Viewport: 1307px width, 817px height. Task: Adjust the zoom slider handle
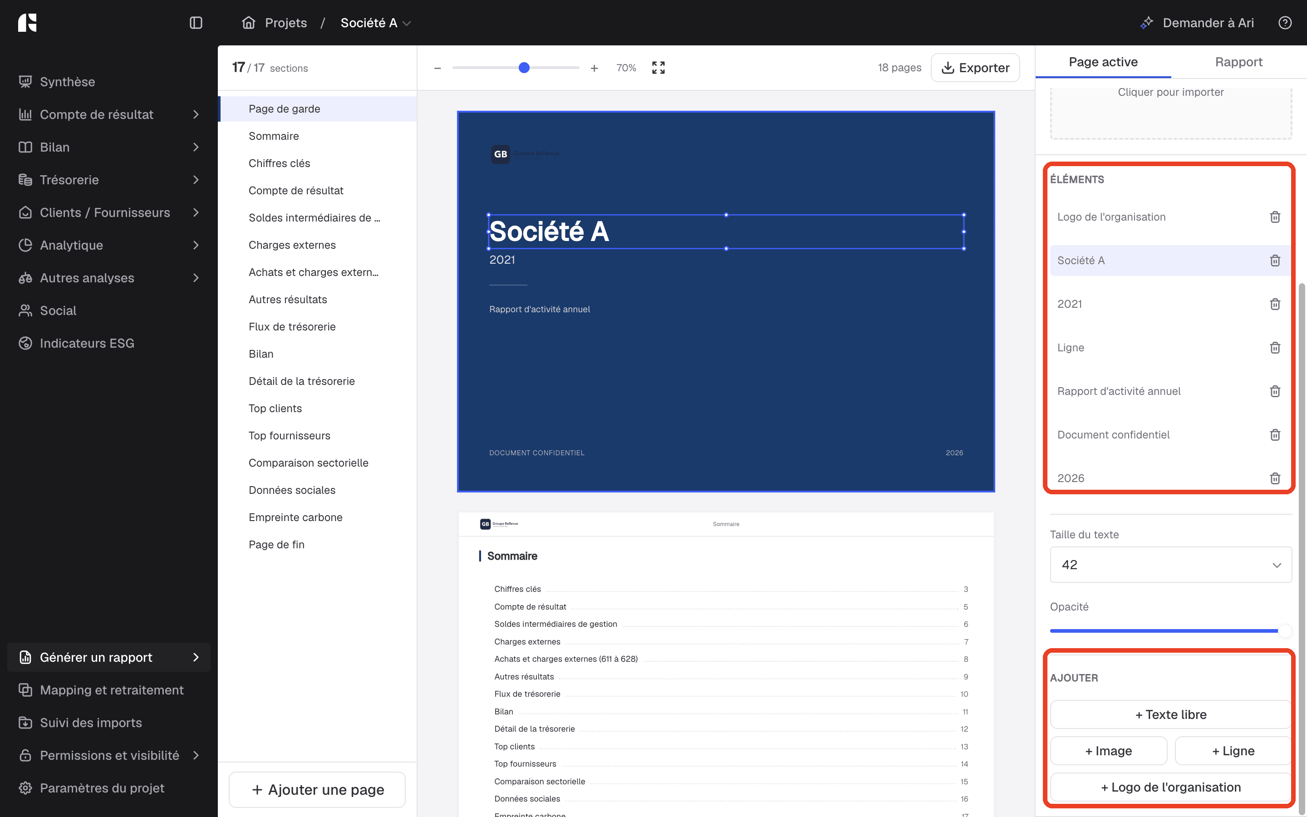[x=524, y=68]
